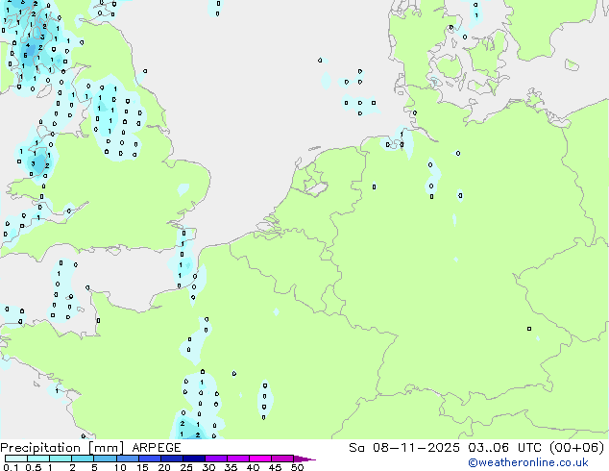Click the 45–50 mm legend swatch
Viewport: 609px width, 471px height.
pos(282,459)
